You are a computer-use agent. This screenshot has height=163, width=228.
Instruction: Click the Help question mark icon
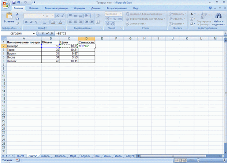coord(210,8)
